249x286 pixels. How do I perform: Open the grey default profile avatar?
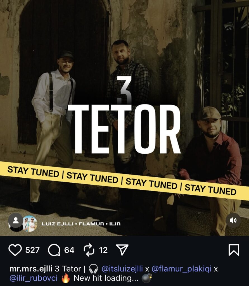click(x=16, y=220)
